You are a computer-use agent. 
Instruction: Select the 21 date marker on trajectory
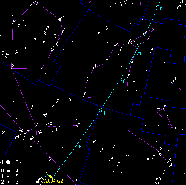[x=139, y=53]
